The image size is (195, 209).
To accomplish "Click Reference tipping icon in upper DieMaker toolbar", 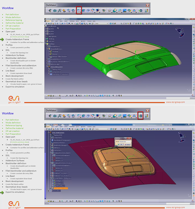I will 59,11.
